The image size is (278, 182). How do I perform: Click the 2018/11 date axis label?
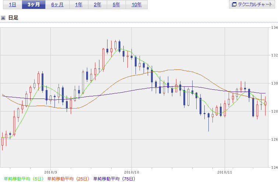click(x=225, y=172)
